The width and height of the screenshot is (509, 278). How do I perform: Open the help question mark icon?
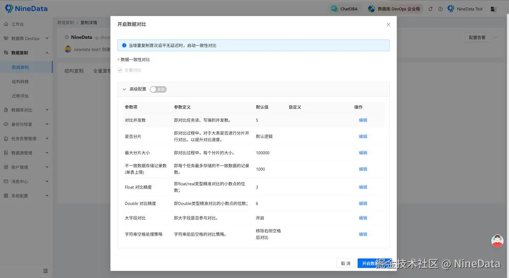coord(440,9)
